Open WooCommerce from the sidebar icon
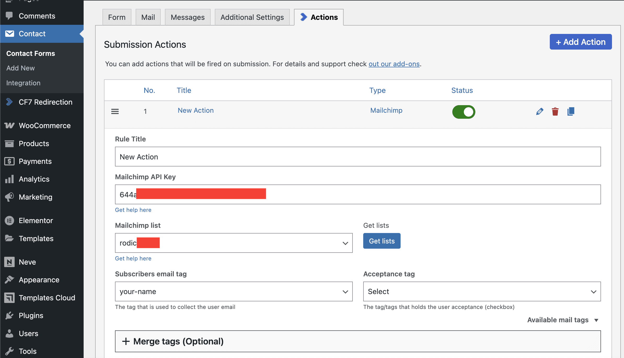Screen dimensions: 624x358 coord(9,126)
